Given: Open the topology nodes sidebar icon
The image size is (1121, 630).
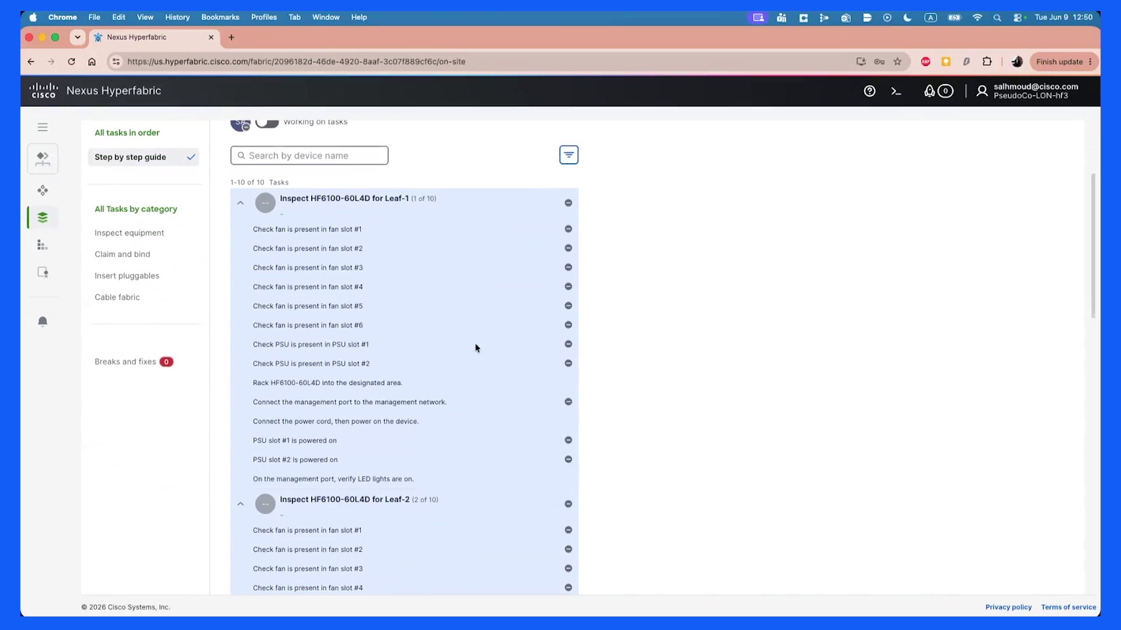Looking at the screenshot, I should click(43, 190).
